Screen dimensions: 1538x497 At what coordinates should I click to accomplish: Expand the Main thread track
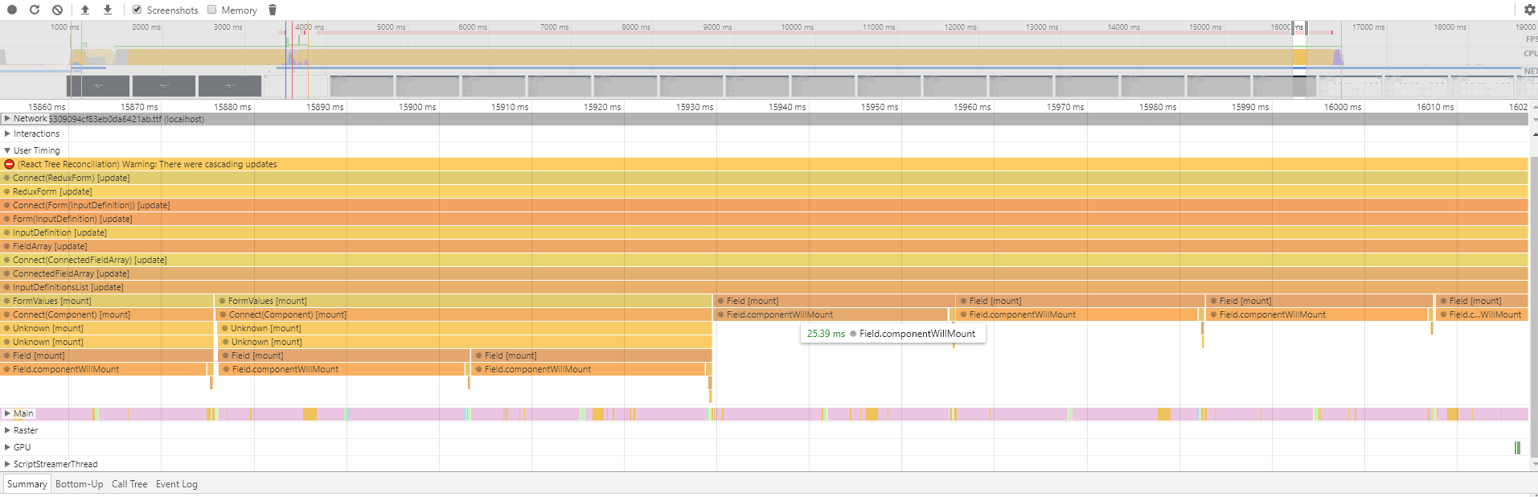click(x=7, y=413)
